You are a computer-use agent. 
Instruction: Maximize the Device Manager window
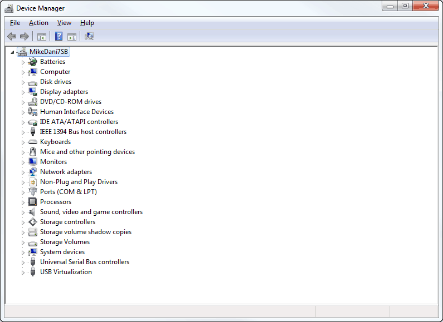coord(405,6)
